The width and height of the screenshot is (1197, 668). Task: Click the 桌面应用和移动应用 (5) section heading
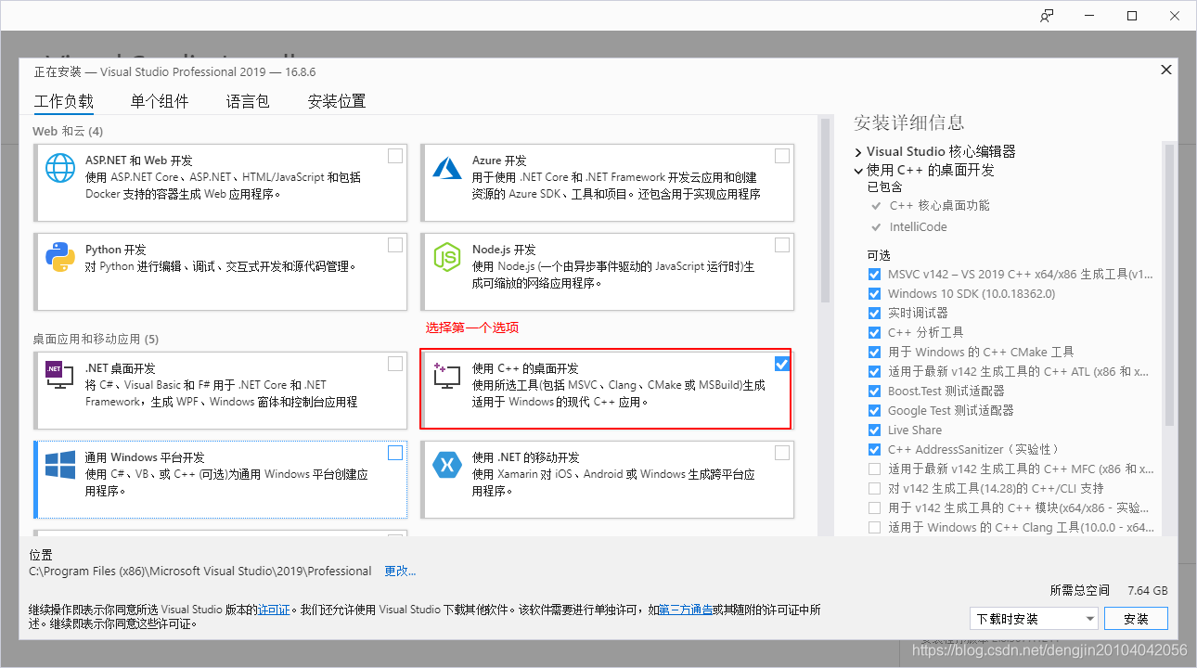coord(96,339)
